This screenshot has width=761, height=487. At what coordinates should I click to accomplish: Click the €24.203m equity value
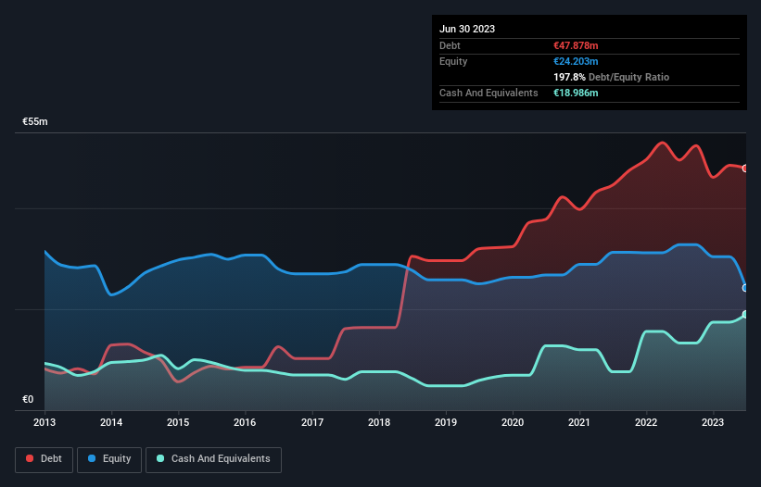tap(576, 61)
